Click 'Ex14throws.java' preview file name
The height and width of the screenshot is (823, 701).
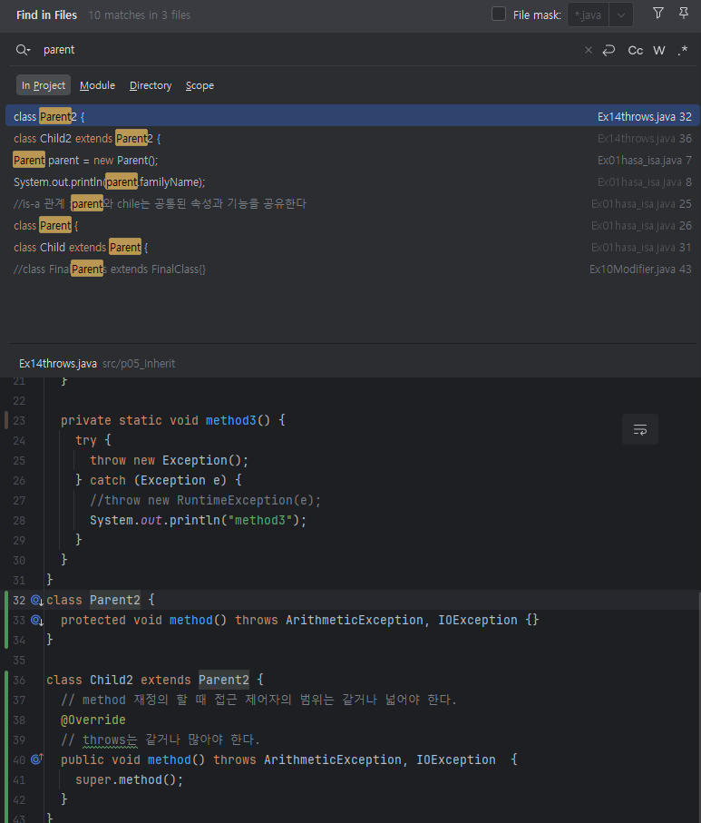[58, 363]
